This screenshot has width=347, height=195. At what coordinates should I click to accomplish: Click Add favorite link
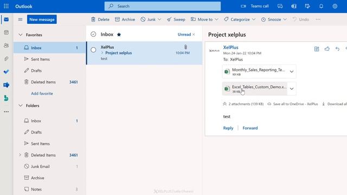click(x=42, y=94)
